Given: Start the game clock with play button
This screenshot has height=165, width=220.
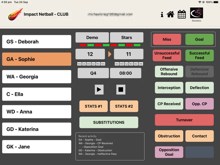Looking at the screenshot, I should pyautogui.click(x=99, y=90).
